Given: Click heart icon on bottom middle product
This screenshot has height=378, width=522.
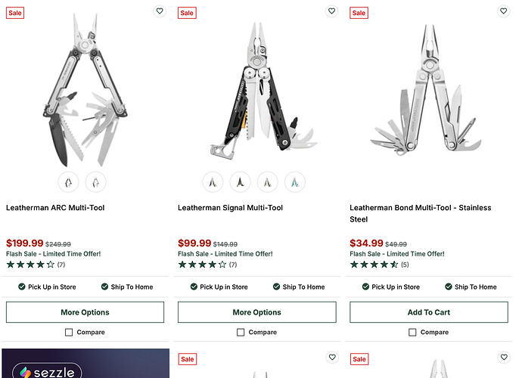Looking at the screenshot, I should tap(332, 357).
